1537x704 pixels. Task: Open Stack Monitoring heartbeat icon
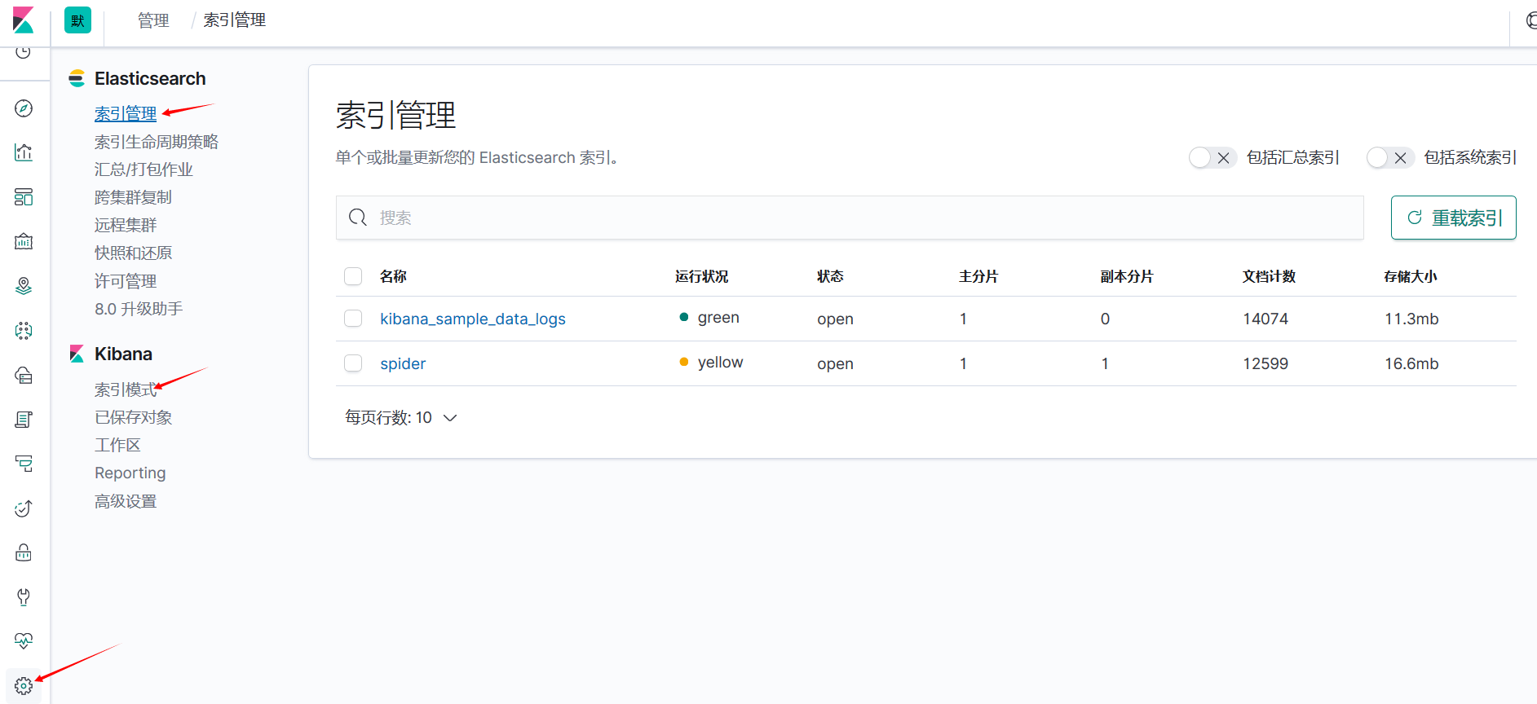click(x=24, y=641)
